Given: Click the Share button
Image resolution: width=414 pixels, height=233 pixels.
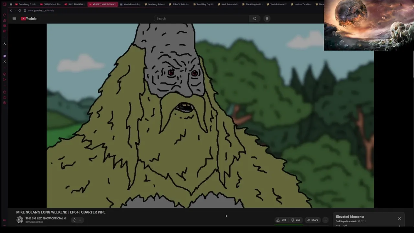Looking at the screenshot, I should [x=312, y=220].
